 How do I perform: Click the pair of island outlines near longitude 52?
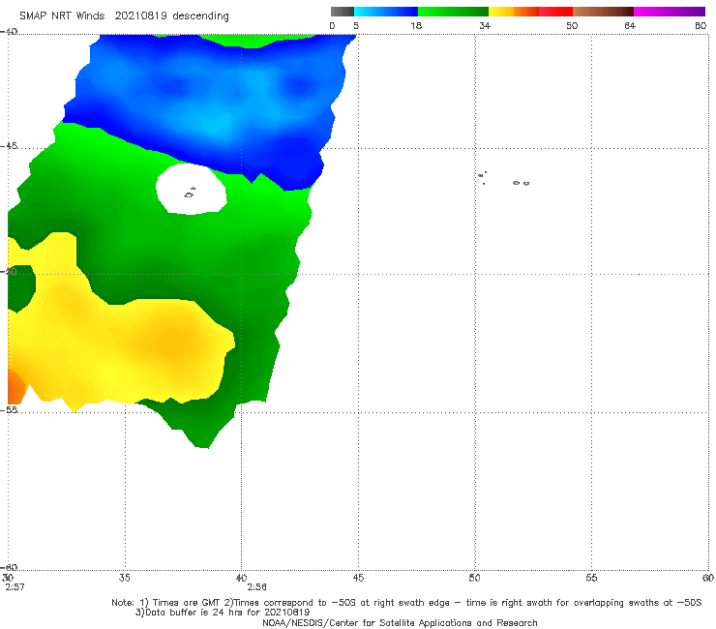(x=521, y=183)
